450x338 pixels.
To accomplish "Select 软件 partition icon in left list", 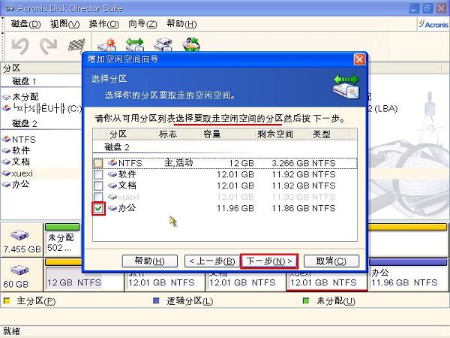I will tap(6, 150).
